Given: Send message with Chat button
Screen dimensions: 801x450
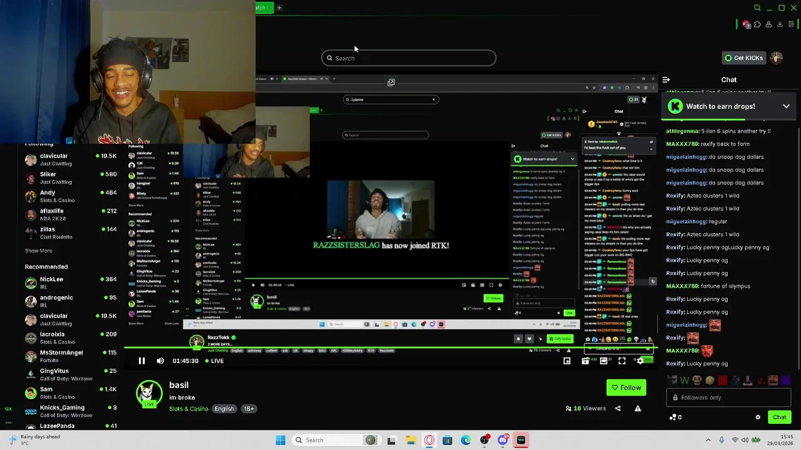Looking at the screenshot, I should [779, 417].
